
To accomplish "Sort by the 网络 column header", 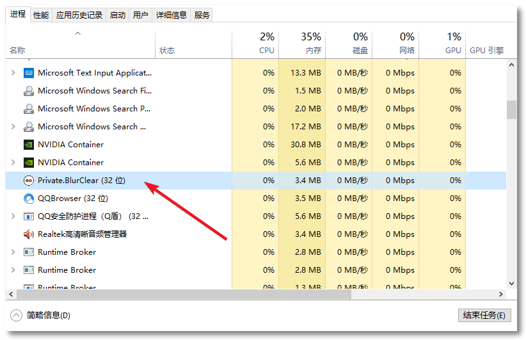I will 395,45.
